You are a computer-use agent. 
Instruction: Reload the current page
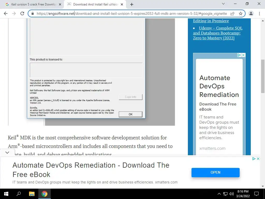22,13
